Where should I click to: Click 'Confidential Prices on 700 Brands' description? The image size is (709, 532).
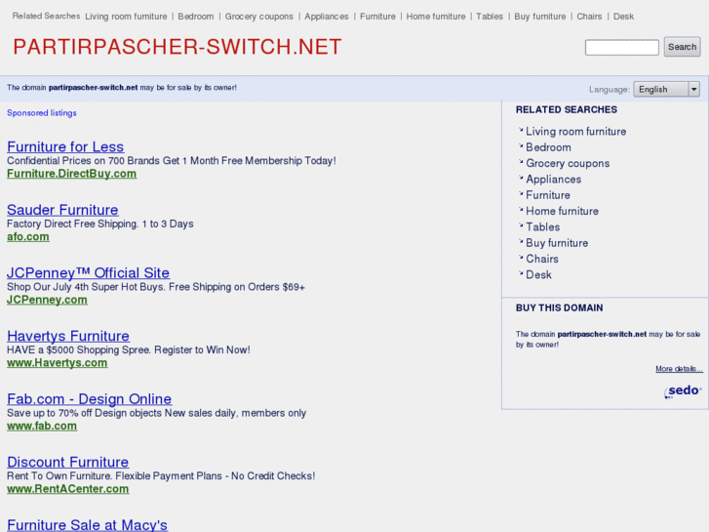172,161
